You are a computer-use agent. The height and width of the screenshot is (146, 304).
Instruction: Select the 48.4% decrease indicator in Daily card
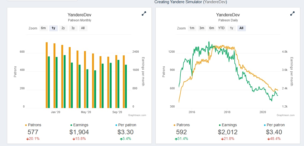(274, 139)
